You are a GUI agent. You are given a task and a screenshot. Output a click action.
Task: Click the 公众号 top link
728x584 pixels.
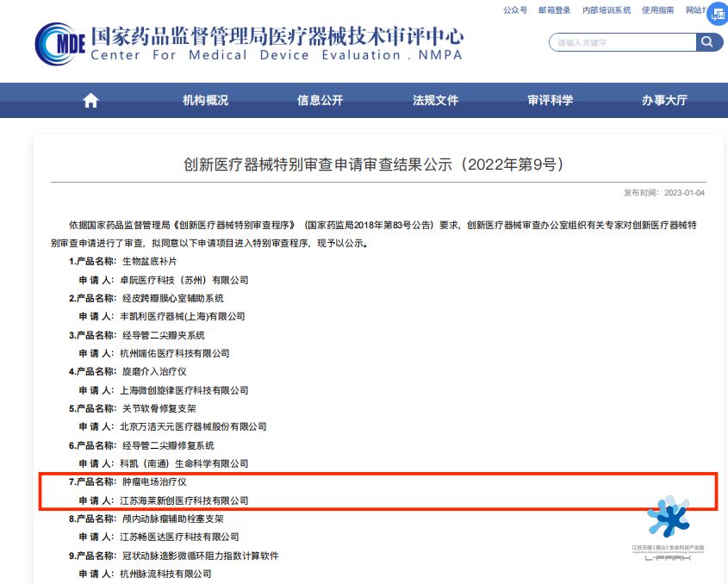pyautogui.click(x=515, y=10)
